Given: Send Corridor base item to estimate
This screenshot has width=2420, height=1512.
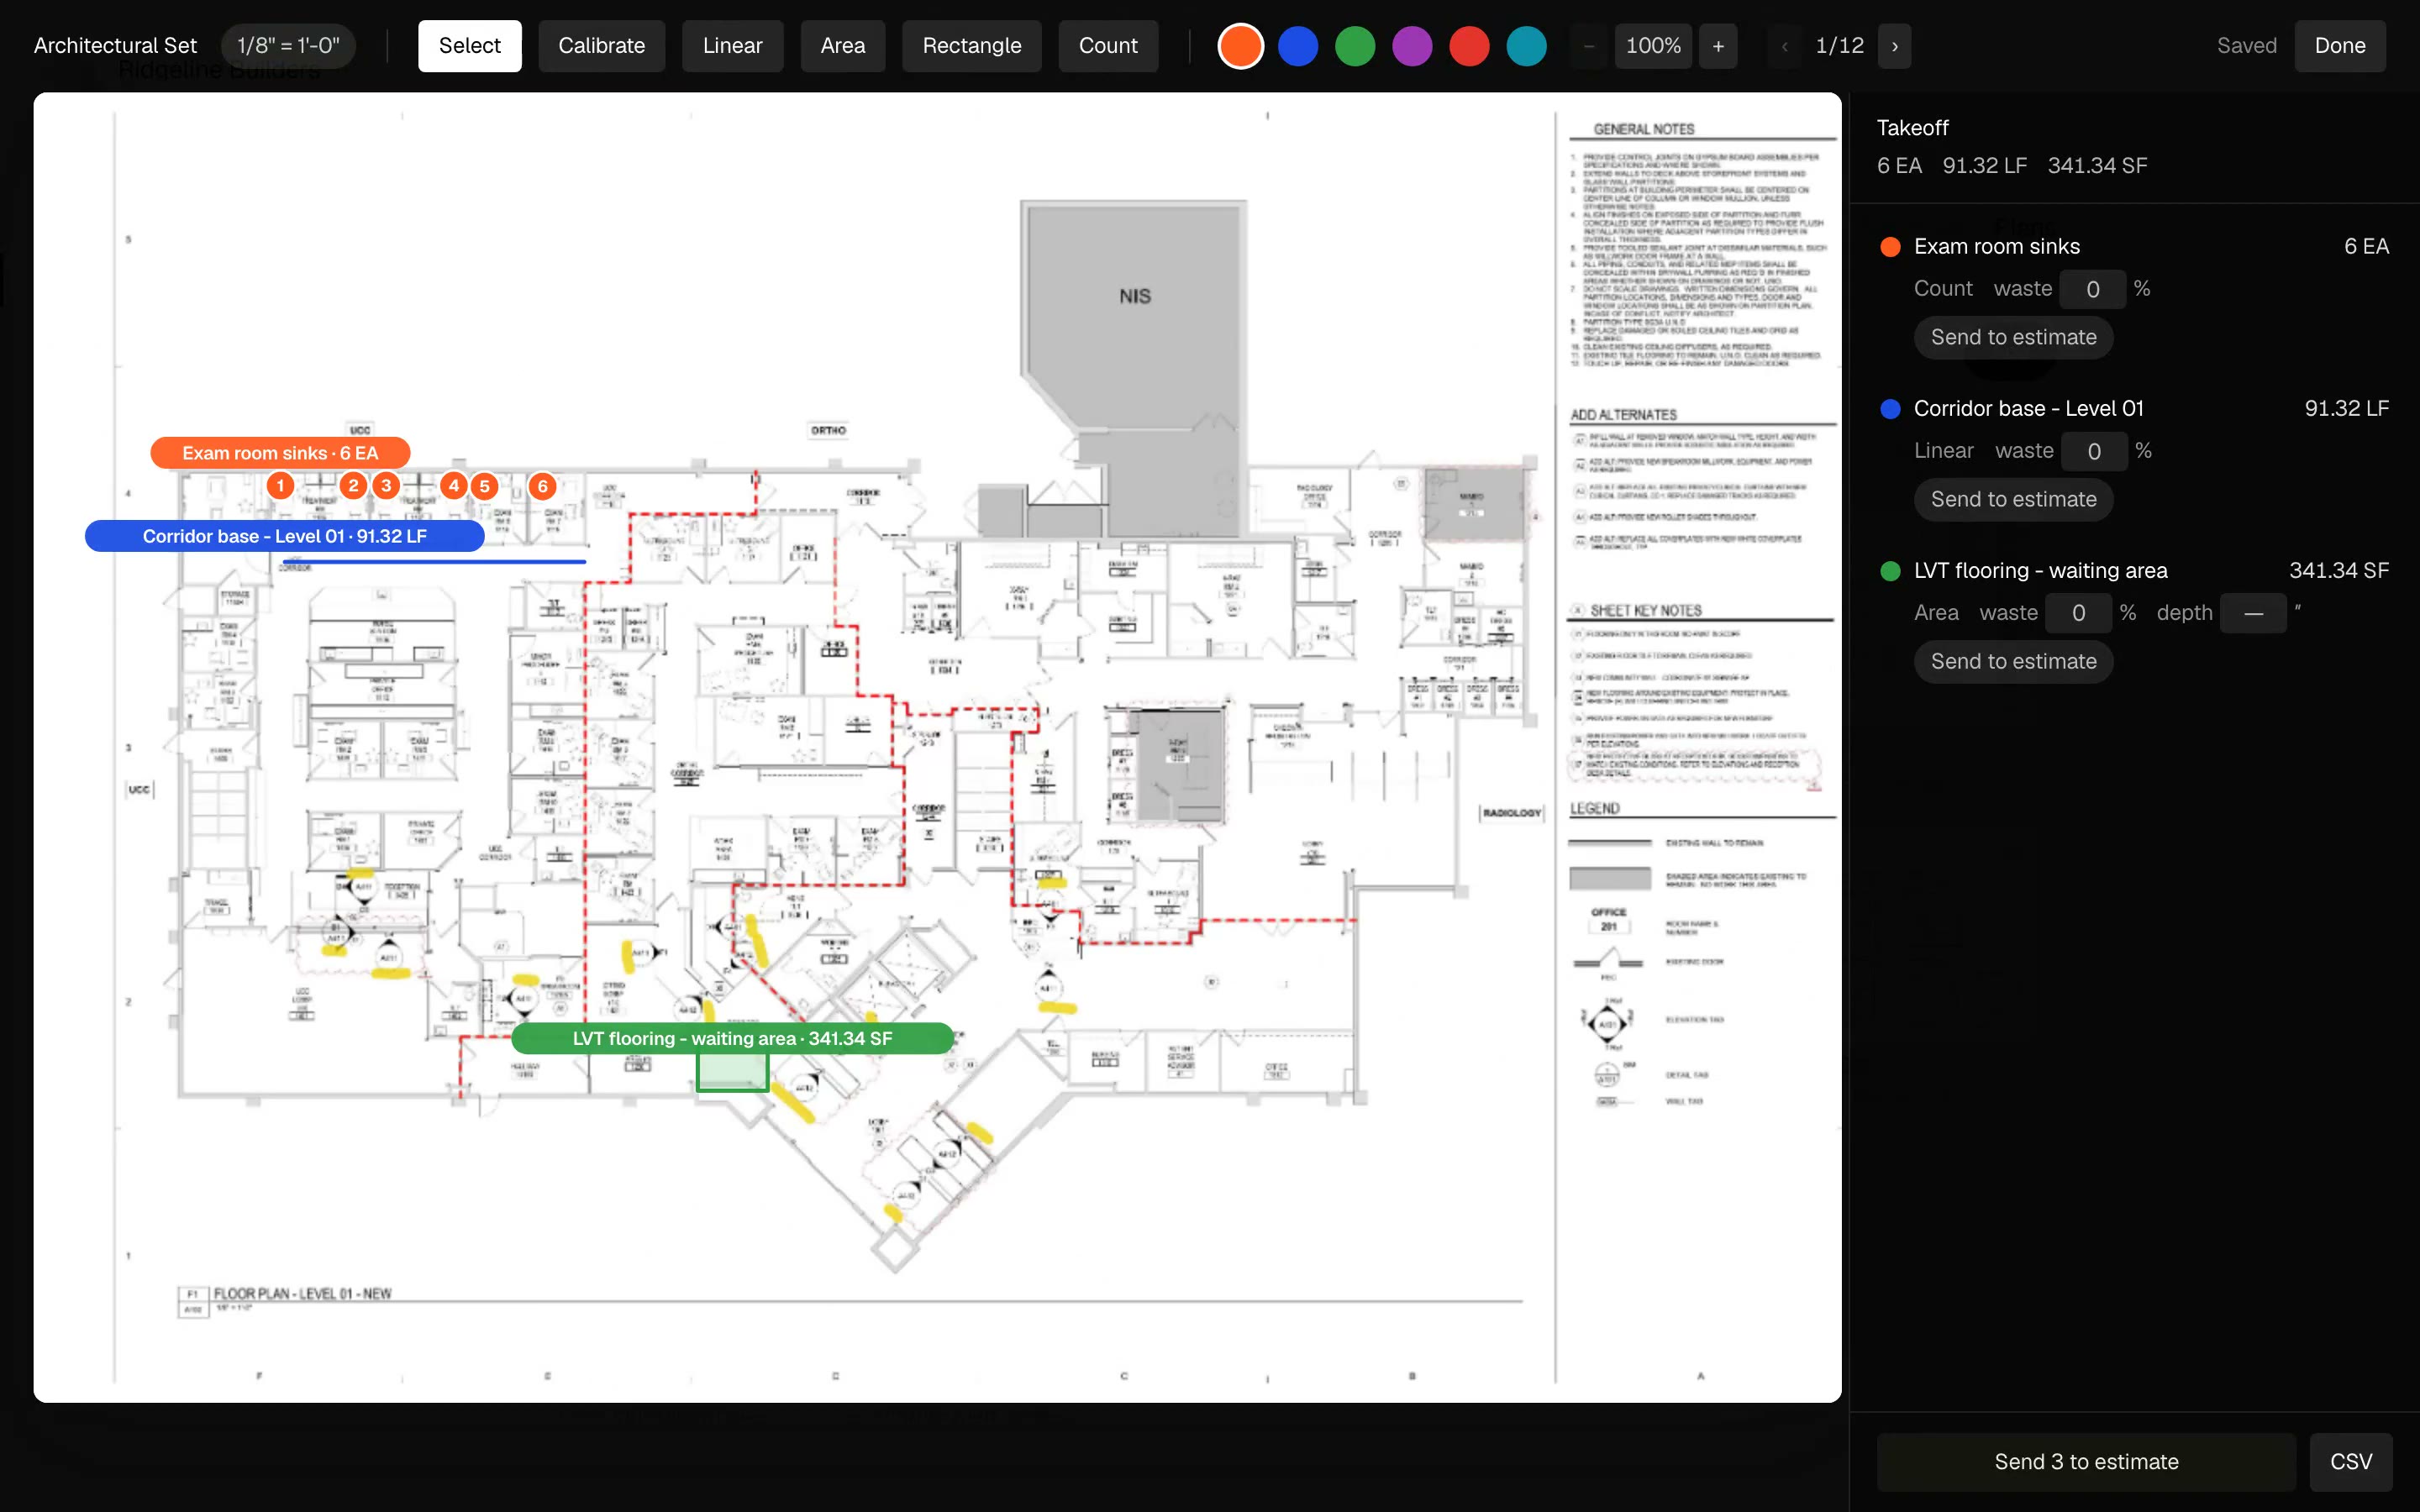Looking at the screenshot, I should pos(2013,500).
